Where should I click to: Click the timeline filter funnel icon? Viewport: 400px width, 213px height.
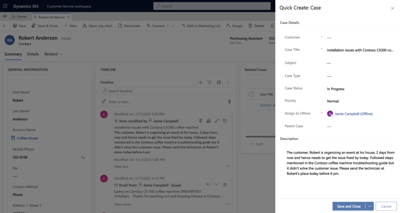[209, 82]
